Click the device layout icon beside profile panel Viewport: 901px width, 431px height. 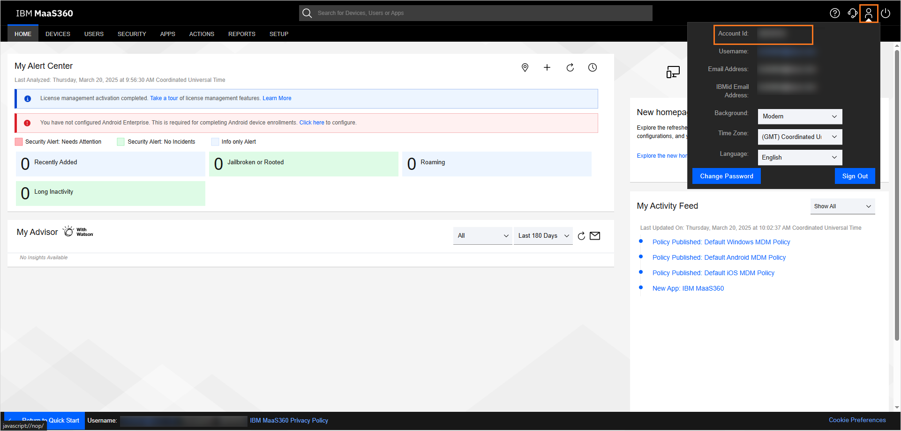[x=673, y=72]
